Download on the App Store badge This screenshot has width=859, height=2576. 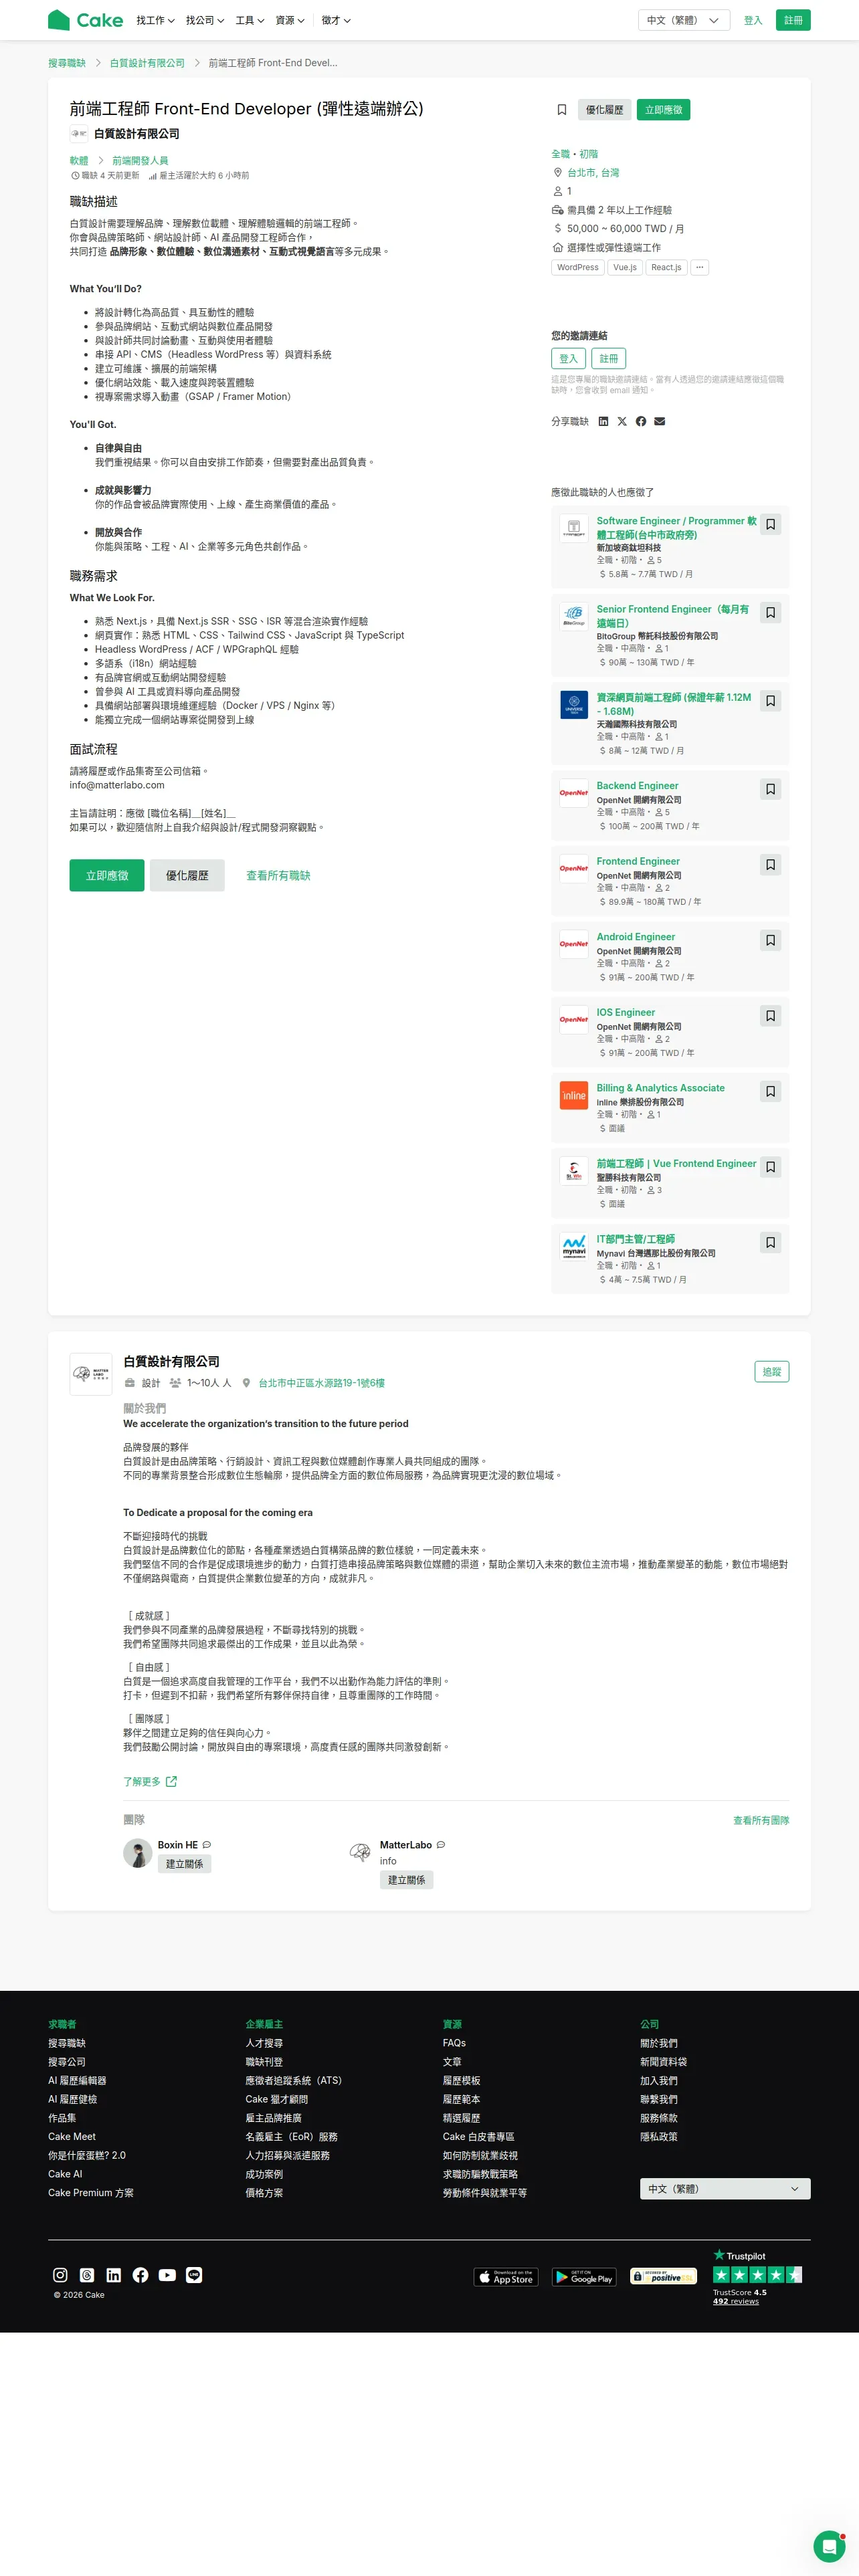(x=506, y=2277)
